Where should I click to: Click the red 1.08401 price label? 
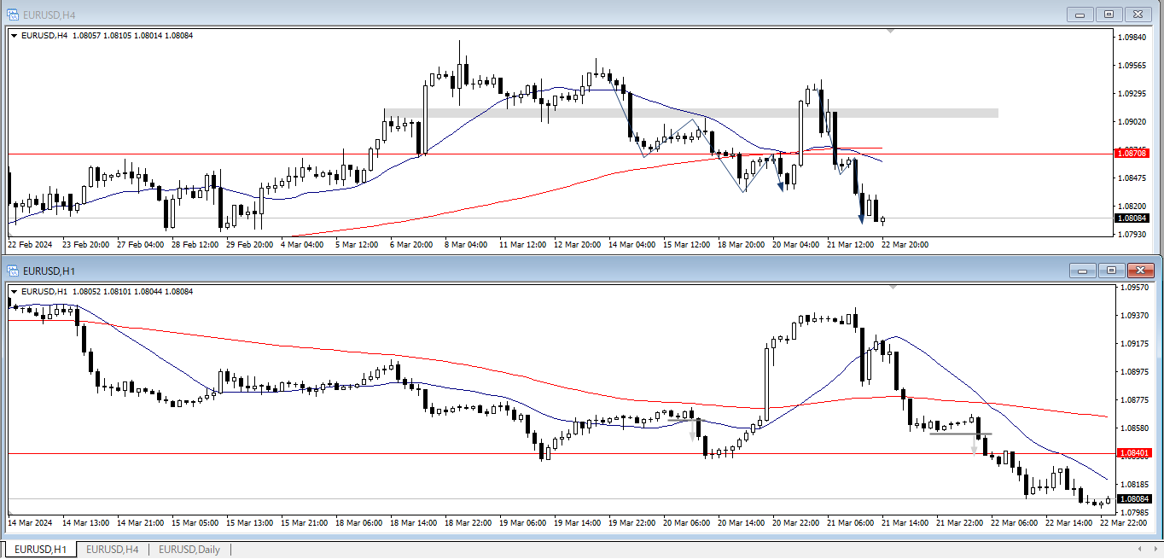point(1134,453)
